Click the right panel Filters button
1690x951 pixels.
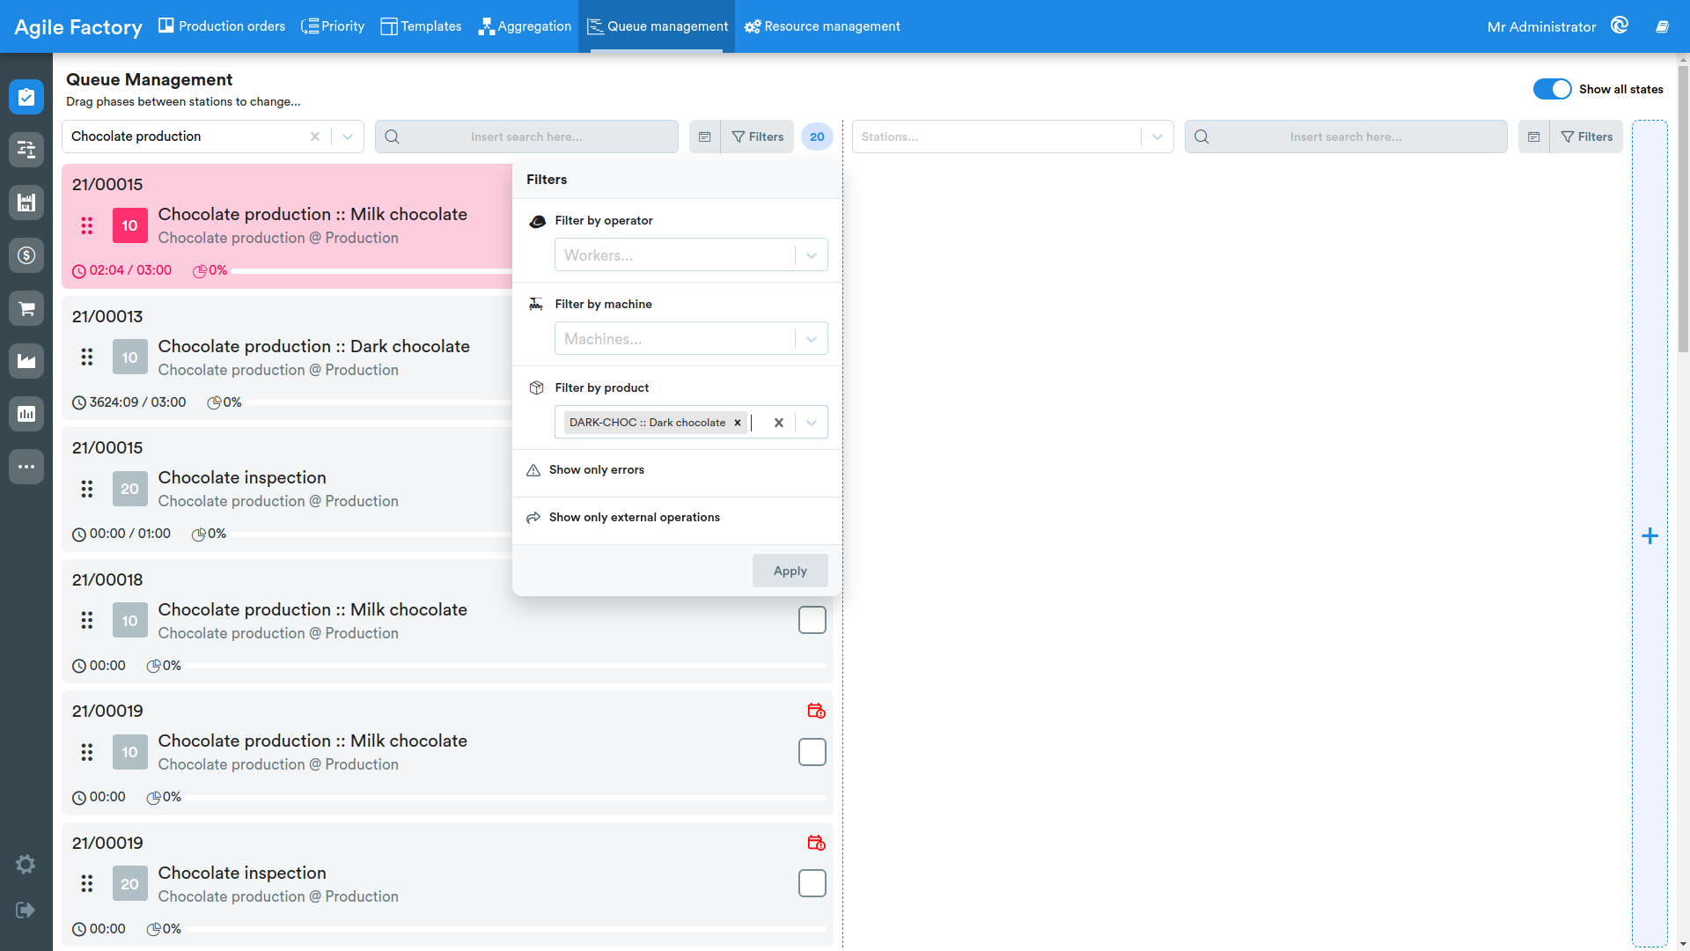pyautogui.click(x=1587, y=136)
